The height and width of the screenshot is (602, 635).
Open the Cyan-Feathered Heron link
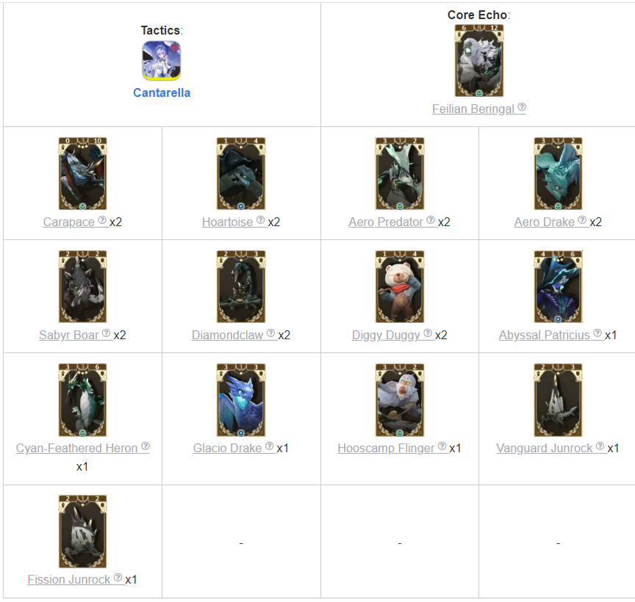[77, 448]
